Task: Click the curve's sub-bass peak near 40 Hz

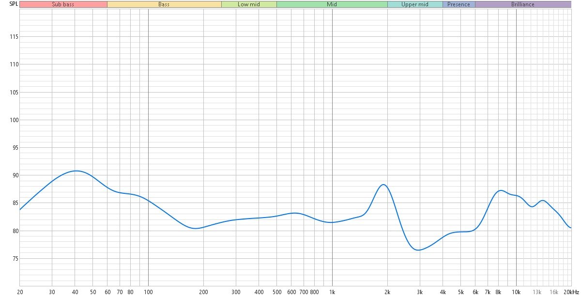Action: pos(76,171)
